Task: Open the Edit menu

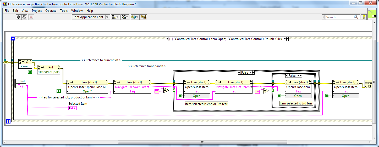Action: pos(15,11)
